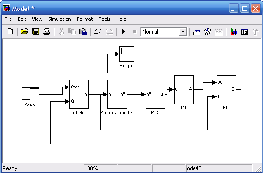Select the RO subsystem block

point(226,89)
